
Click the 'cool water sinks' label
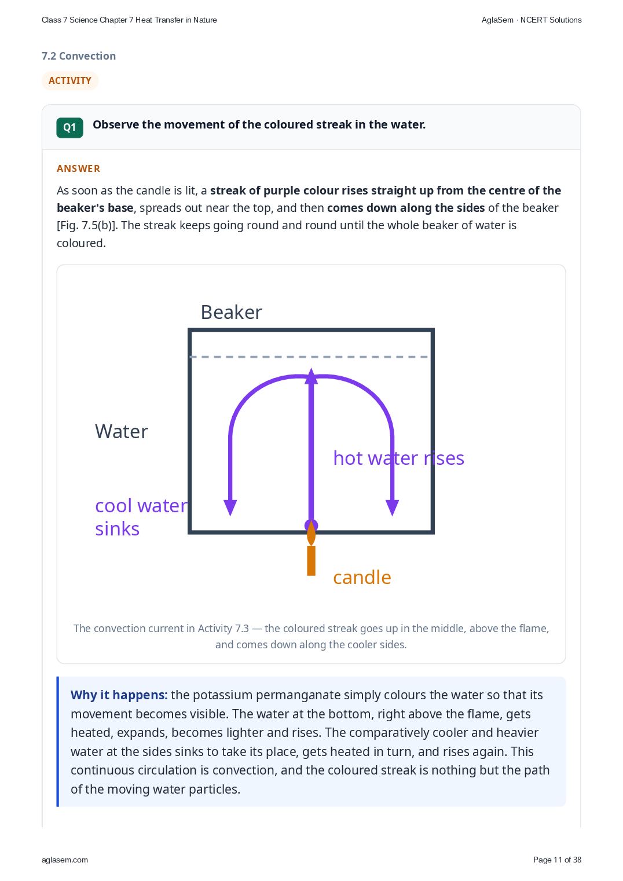141,517
